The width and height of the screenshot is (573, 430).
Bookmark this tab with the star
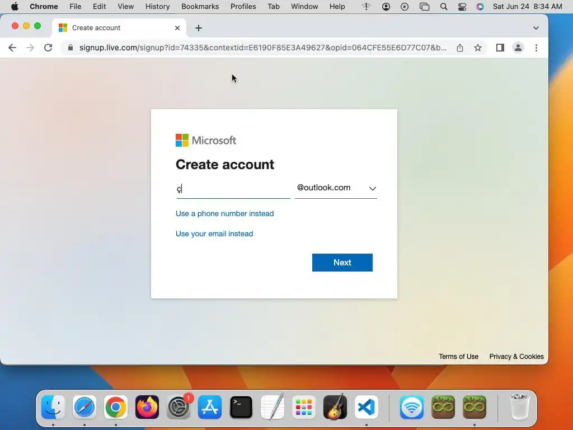click(478, 48)
